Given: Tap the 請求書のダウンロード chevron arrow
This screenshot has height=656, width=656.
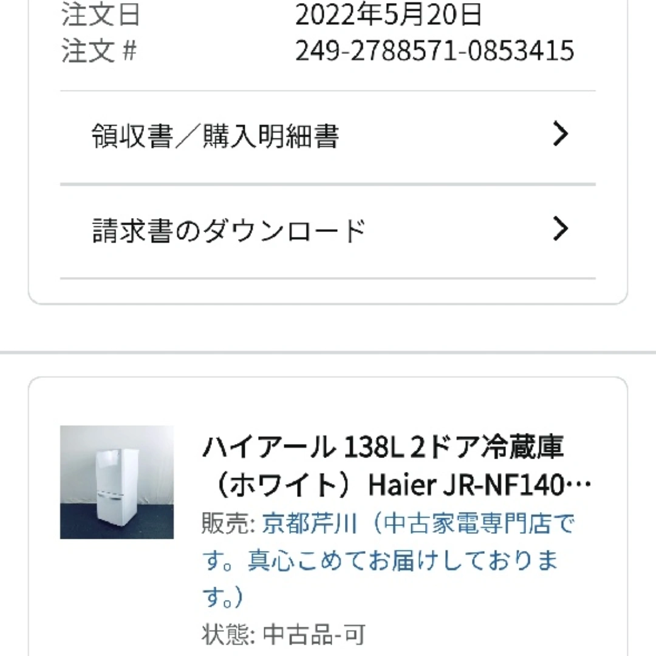Looking at the screenshot, I should (561, 228).
